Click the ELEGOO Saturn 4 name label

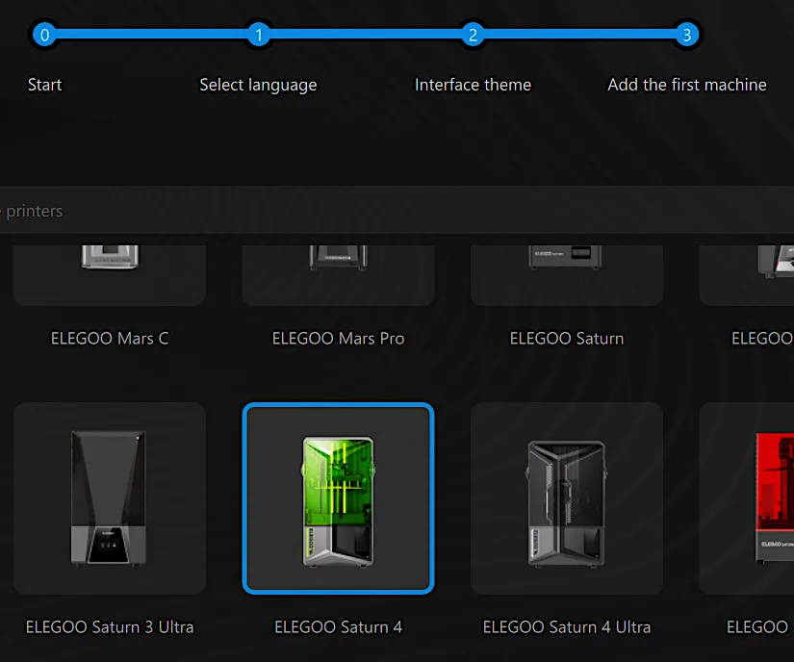point(338,627)
